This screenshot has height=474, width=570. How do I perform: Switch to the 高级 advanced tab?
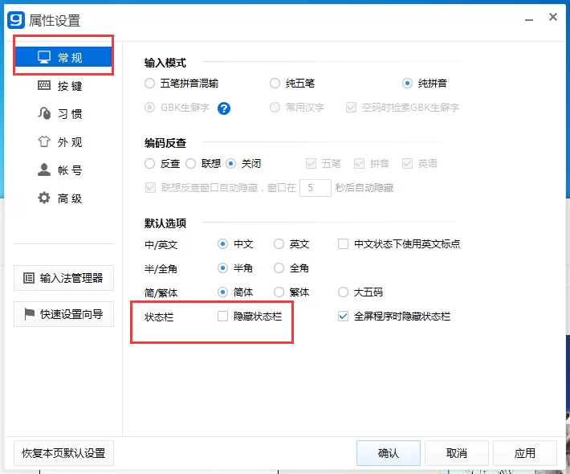point(60,198)
